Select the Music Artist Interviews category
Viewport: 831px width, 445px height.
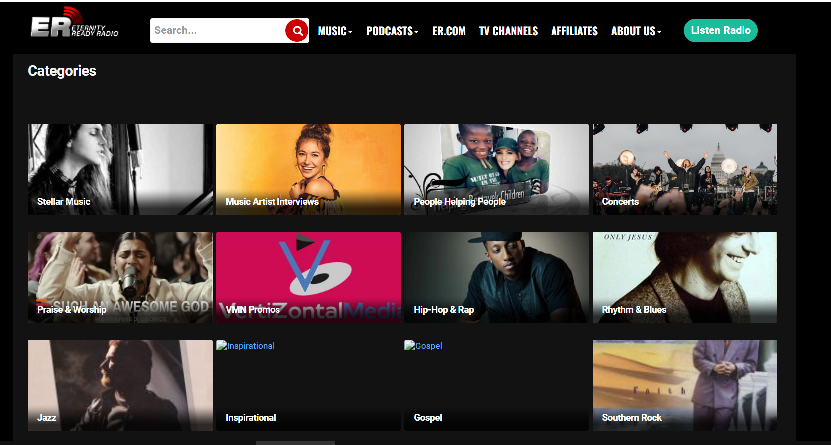(x=308, y=169)
